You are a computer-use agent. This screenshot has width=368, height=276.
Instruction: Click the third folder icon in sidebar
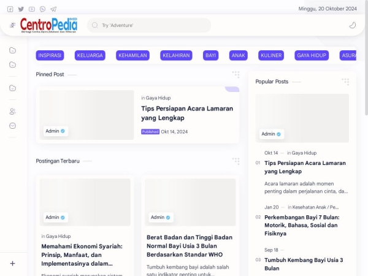pos(12,88)
